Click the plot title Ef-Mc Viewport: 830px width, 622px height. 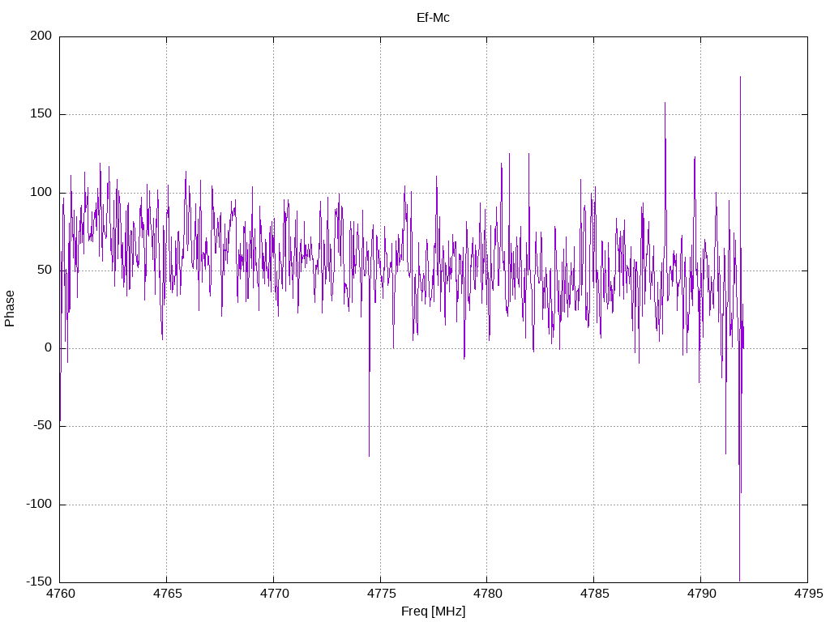point(433,18)
